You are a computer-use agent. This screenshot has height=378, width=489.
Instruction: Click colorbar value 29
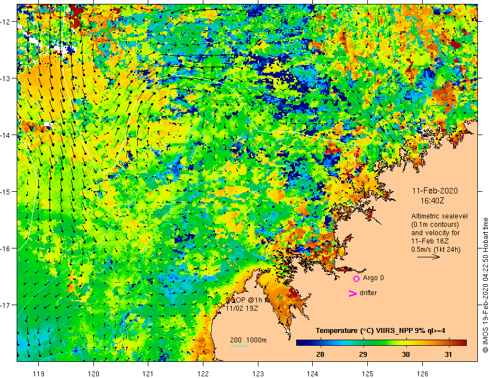363,355
